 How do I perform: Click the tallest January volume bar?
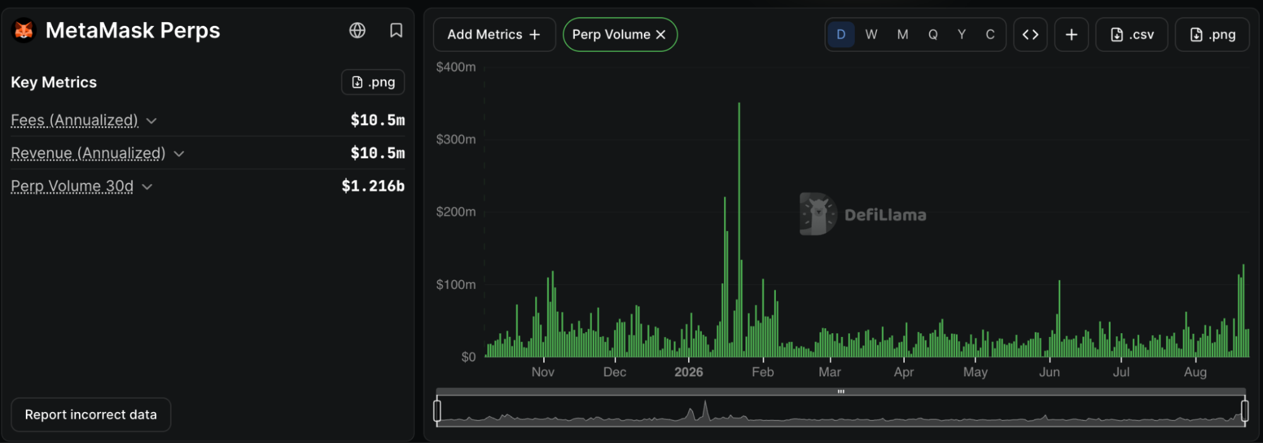(739, 230)
